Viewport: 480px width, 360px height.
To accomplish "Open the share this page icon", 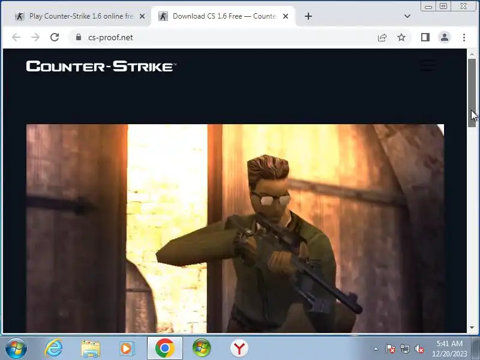I will [382, 37].
